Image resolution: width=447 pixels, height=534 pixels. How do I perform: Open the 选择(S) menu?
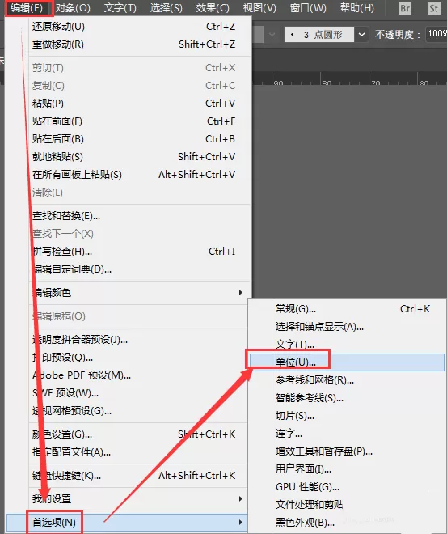tap(167, 8)
